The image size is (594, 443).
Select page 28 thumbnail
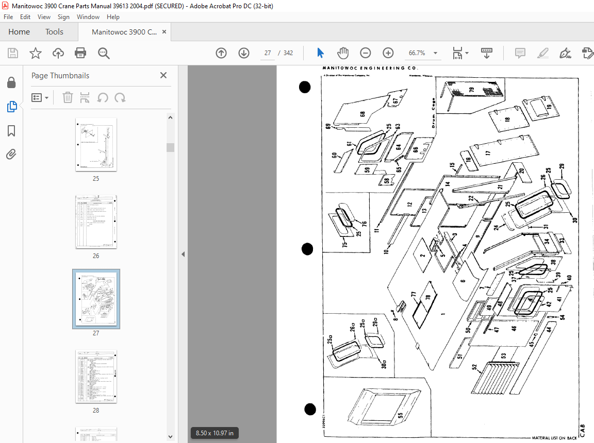[96, 377]
